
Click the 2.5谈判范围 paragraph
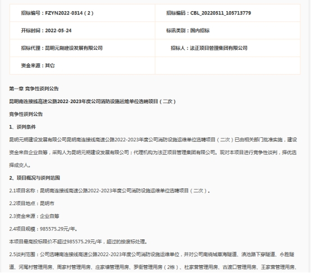click(x=153, y=261)
